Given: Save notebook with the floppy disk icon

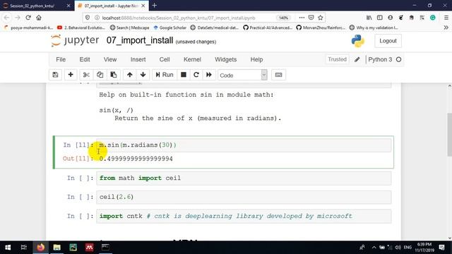Looking at the screenshot, I should (55, 75).
